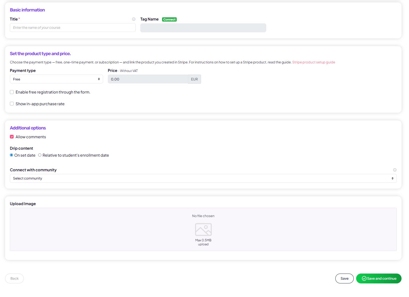Click the checkmark icon on Save and continue
409x297 pixels.
click(x=364, y=279)
